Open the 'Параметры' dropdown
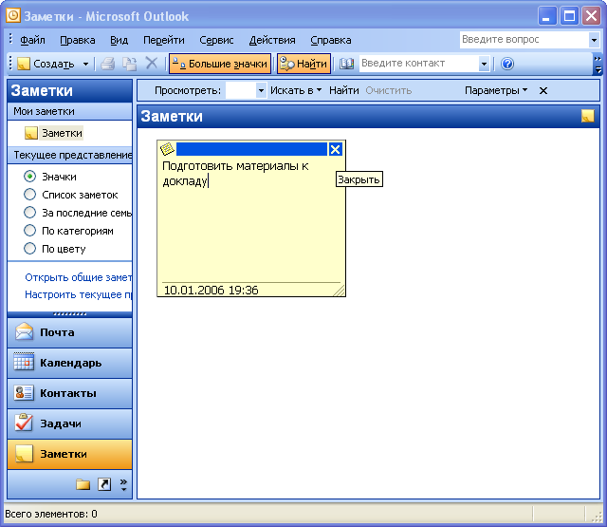Screen dimensions: 607x527 496,90
